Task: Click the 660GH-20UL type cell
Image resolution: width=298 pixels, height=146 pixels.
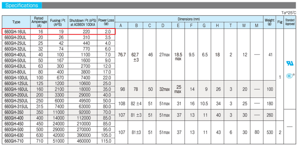Action: [x=16, y=37]
